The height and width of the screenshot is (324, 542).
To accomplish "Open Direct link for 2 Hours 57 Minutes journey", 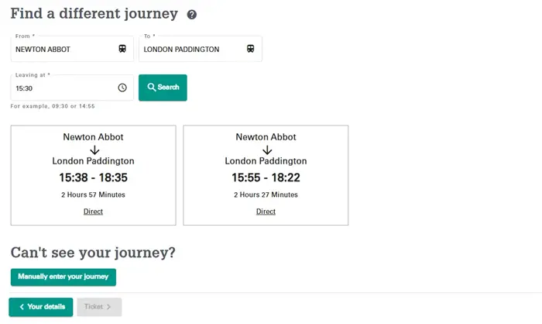I will [x=94, y=212].
